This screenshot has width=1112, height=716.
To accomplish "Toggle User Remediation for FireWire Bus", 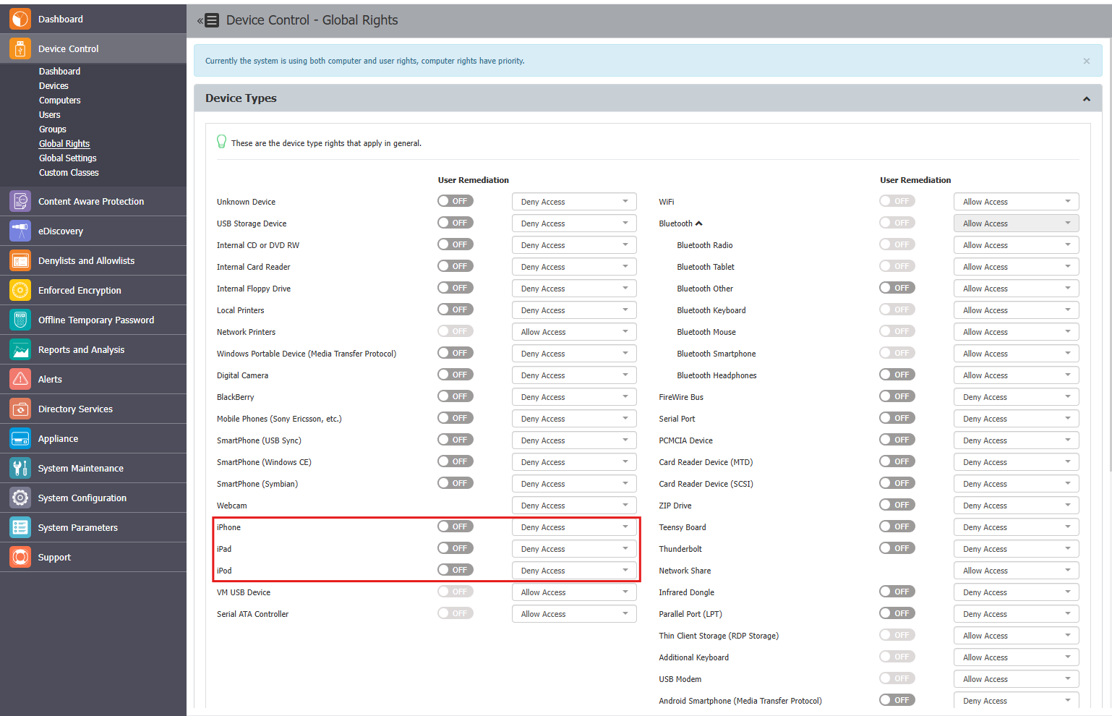I will 897,396.
